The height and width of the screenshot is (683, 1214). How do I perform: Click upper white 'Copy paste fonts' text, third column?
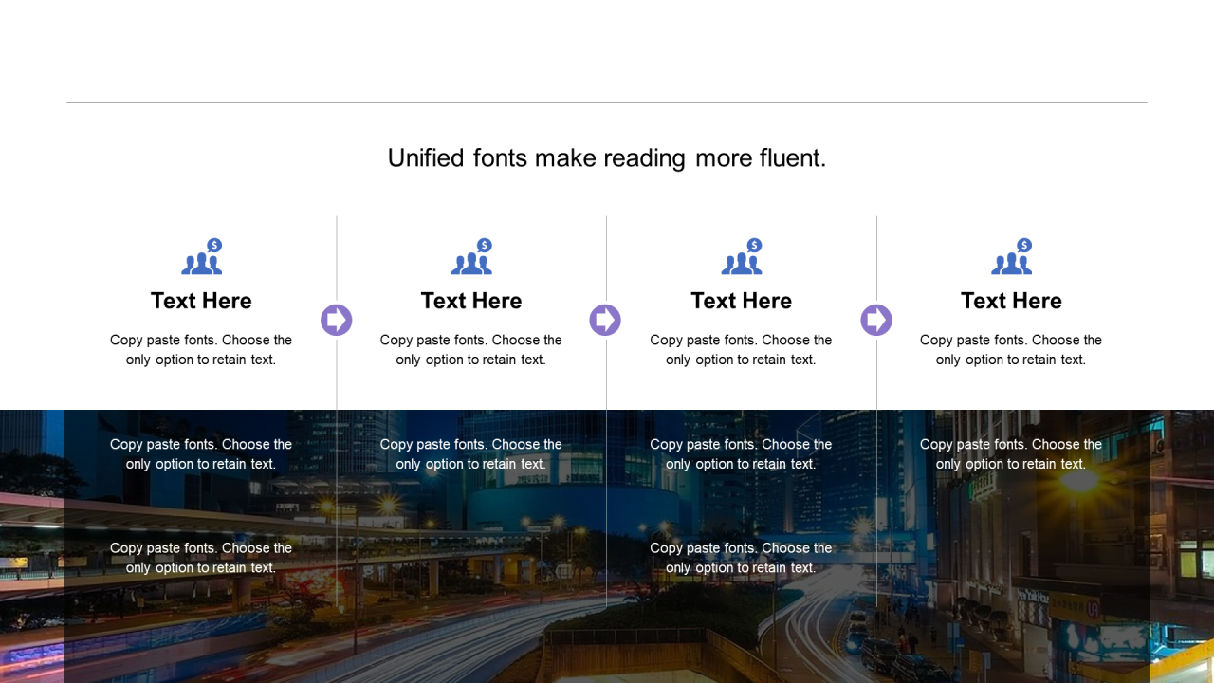click(x=741, y=454)
